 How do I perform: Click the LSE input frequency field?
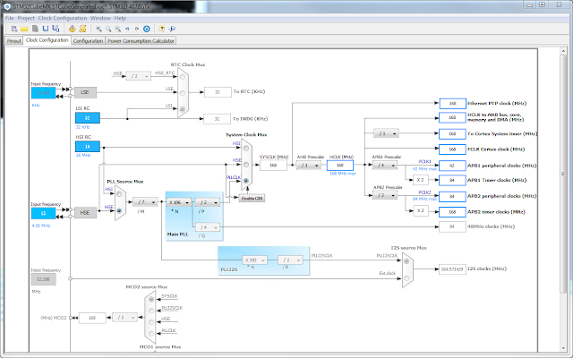tap(43, 93)
